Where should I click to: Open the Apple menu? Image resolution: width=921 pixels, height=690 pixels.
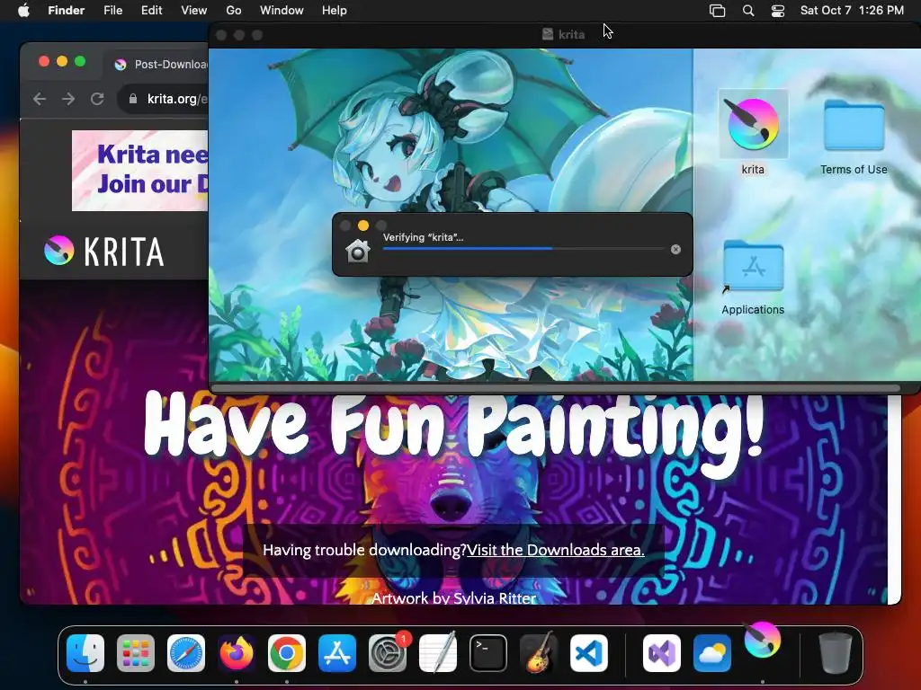tap(23, 10)
